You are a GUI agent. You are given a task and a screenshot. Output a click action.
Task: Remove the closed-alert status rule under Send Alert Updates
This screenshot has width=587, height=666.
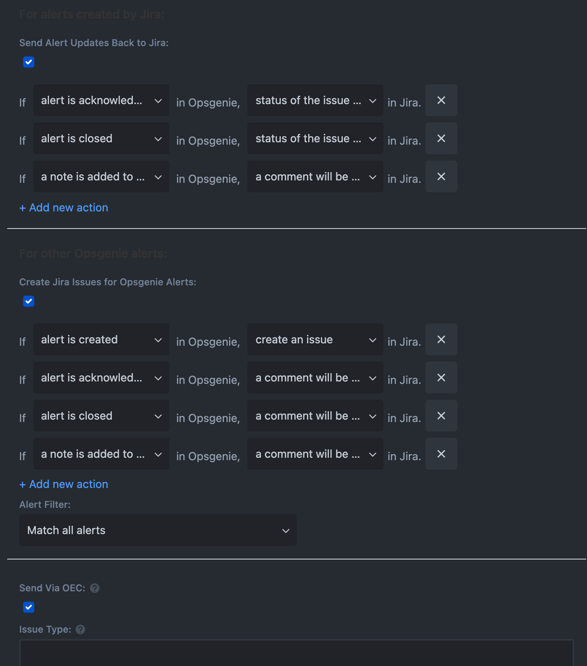[x=441, y=139]
